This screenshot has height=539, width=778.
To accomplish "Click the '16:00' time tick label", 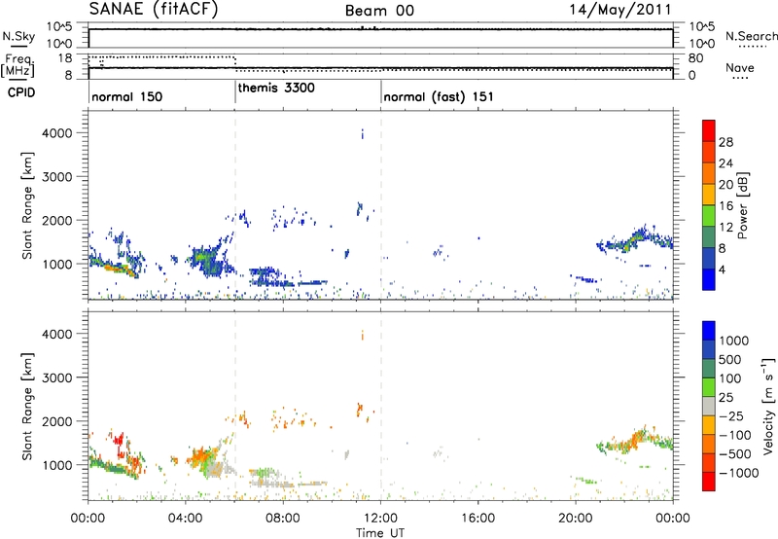I will (x=477, y=519).
